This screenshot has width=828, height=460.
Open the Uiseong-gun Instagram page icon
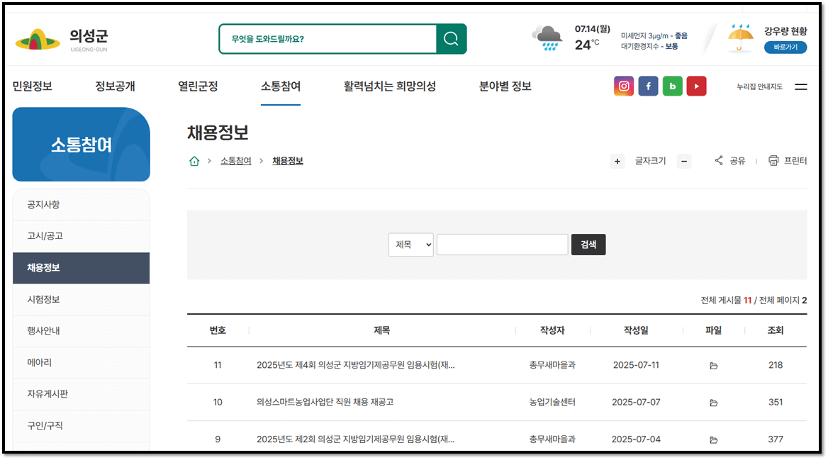click(x=623, y=86)
